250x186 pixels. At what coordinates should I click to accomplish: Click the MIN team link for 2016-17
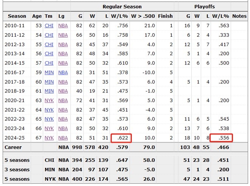point(49,72)
